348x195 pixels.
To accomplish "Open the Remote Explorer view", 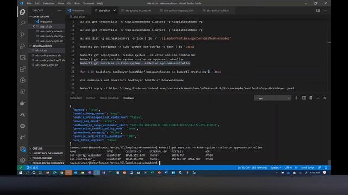I will pyautogui.click(x=22, y=57).
